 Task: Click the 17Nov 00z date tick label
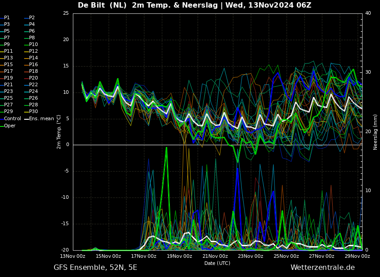(x=144, y=256)
